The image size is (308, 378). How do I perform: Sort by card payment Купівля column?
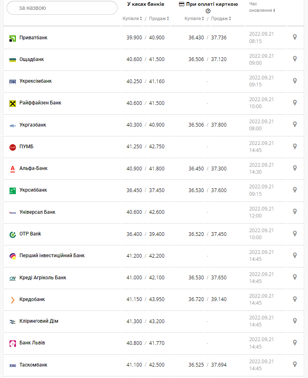[x=194, y=18]
